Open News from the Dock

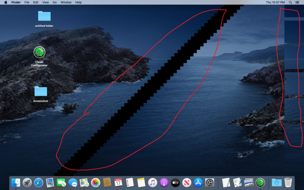tap(187, 183)
